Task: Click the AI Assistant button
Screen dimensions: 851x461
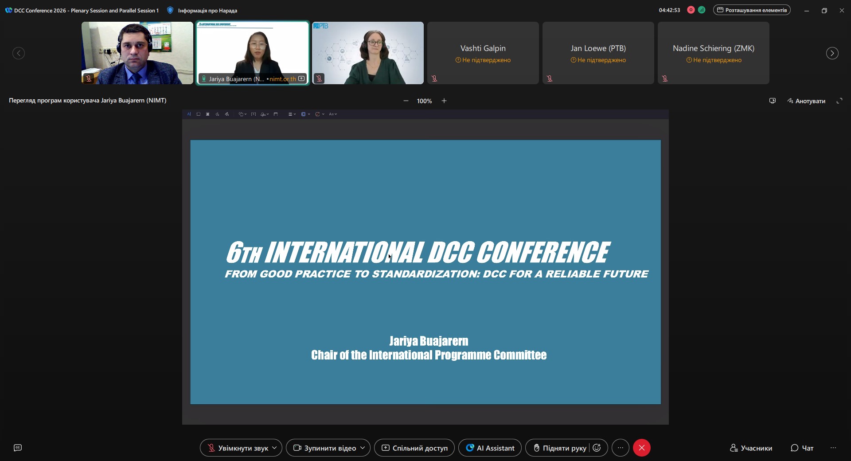Action: pyautogui.click(x=490, y=448)
